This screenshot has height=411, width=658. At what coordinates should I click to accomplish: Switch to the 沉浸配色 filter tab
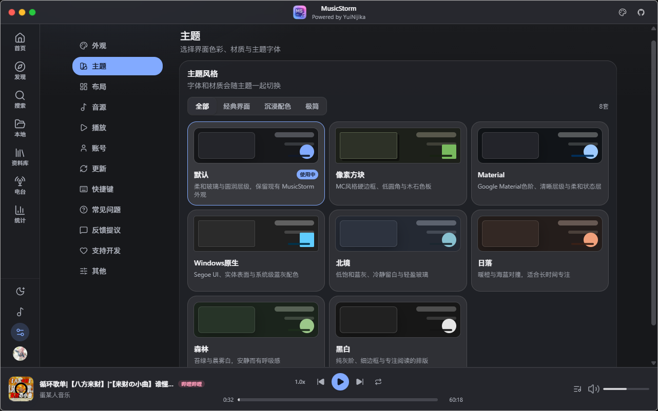278,106
